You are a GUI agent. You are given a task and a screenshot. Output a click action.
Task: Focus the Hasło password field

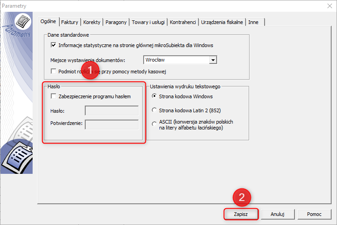coord(112,110)
